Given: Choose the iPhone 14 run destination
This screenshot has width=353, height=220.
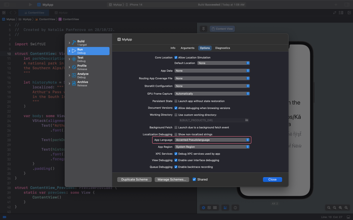Looking at the screenshot, I should click(x=134, y=5).
